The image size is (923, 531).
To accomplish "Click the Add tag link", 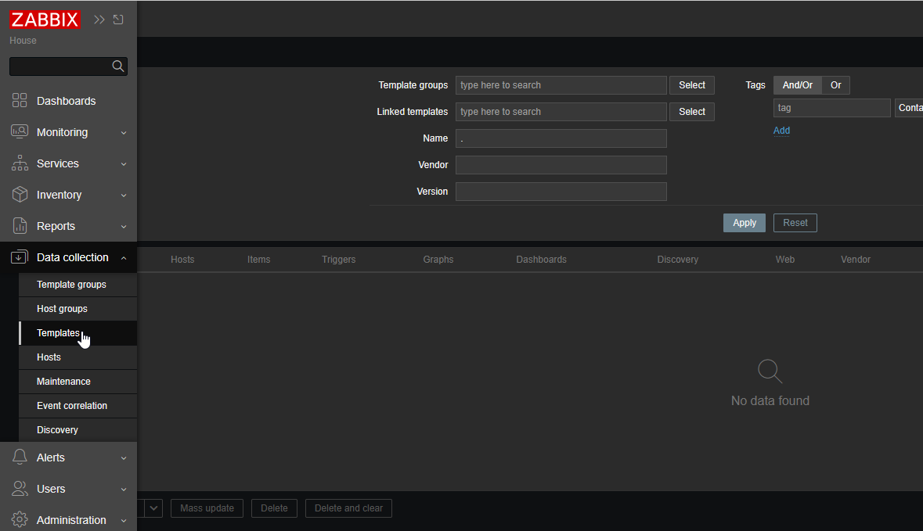I will coord(781,131).
